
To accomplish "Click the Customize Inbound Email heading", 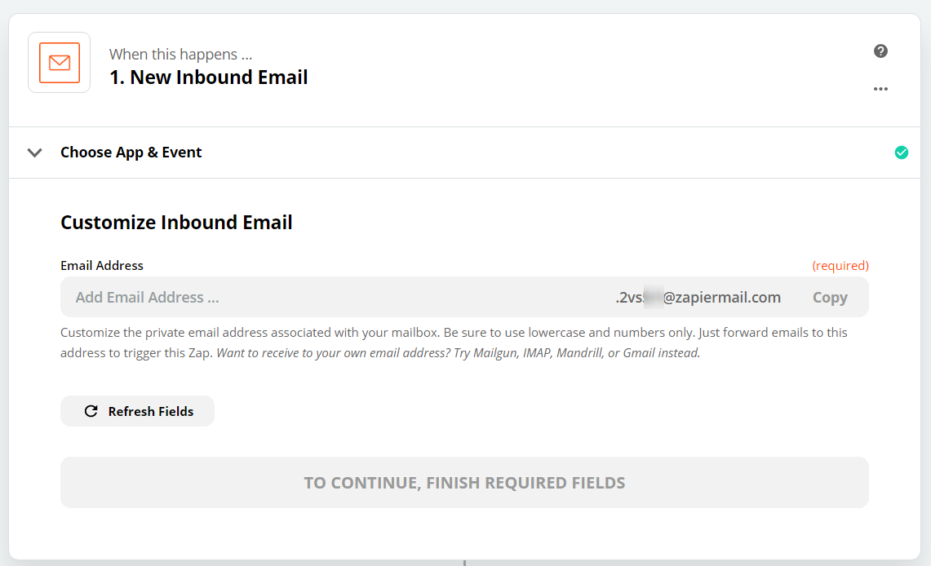I will tap(176, 223).
